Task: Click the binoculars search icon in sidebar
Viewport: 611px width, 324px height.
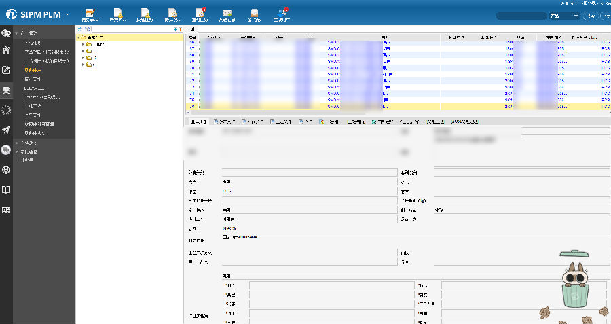Action: click(x=6, y=33)
